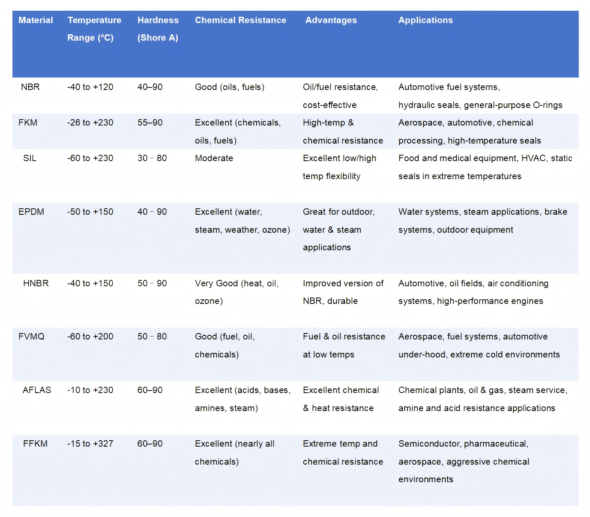Select the FFKM material cell
The width and height of the screenshot is (590, 517).
click(35, 444)
